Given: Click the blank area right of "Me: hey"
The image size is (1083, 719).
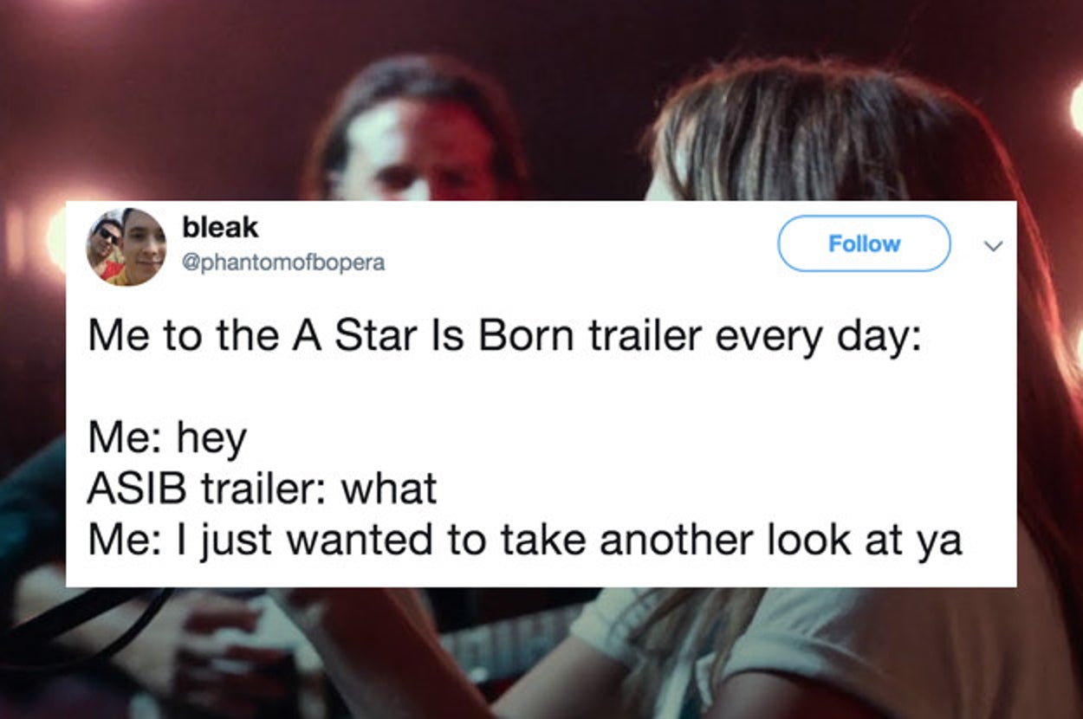Looking at the screenshot, I should click(606, 439).
